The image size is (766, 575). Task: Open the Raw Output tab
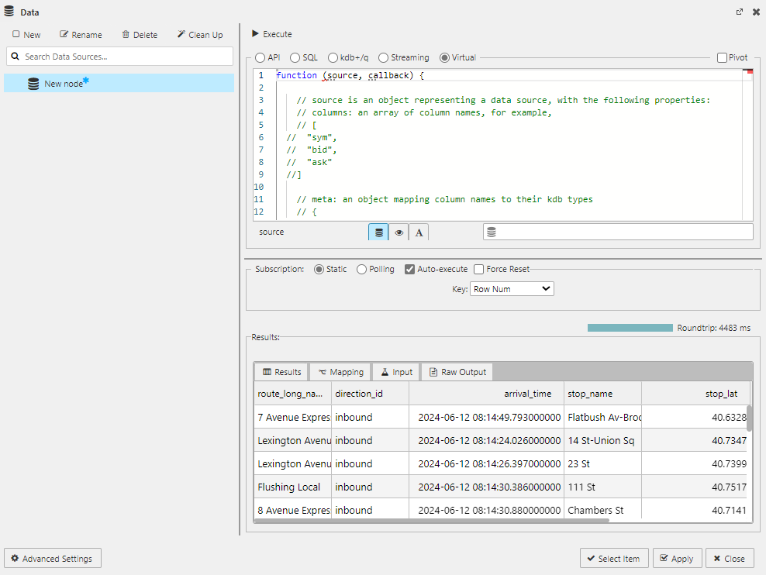pos(457,371)
